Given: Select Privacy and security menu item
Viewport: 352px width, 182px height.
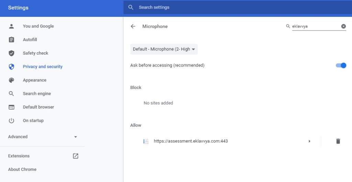Looking at the screenshot, I should [x=43, y=67].
